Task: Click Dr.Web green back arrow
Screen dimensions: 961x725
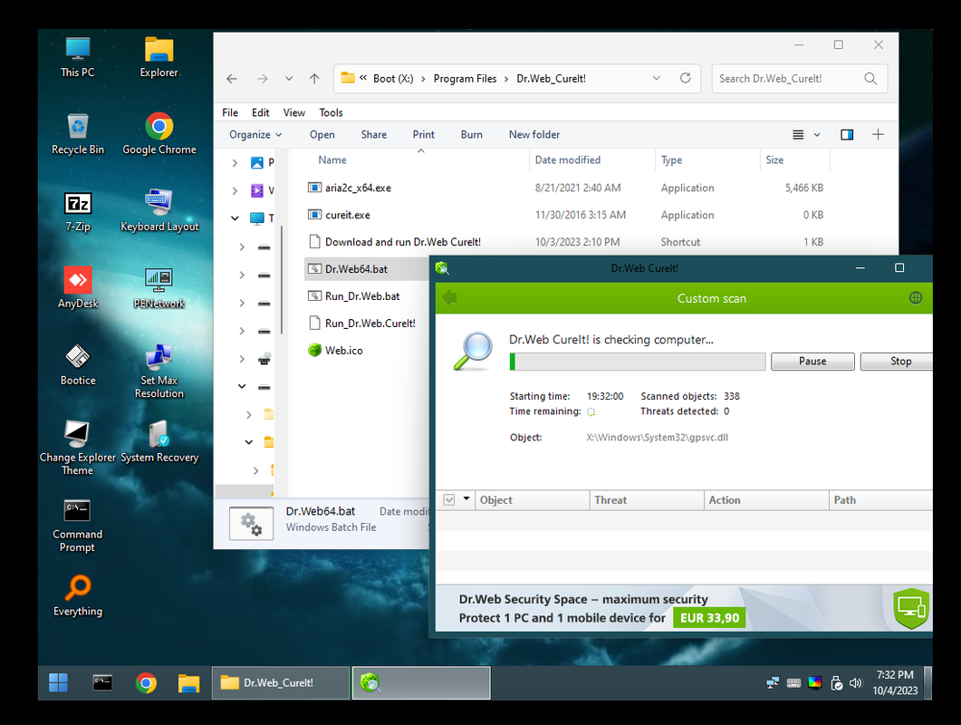Action: (449, 298)
